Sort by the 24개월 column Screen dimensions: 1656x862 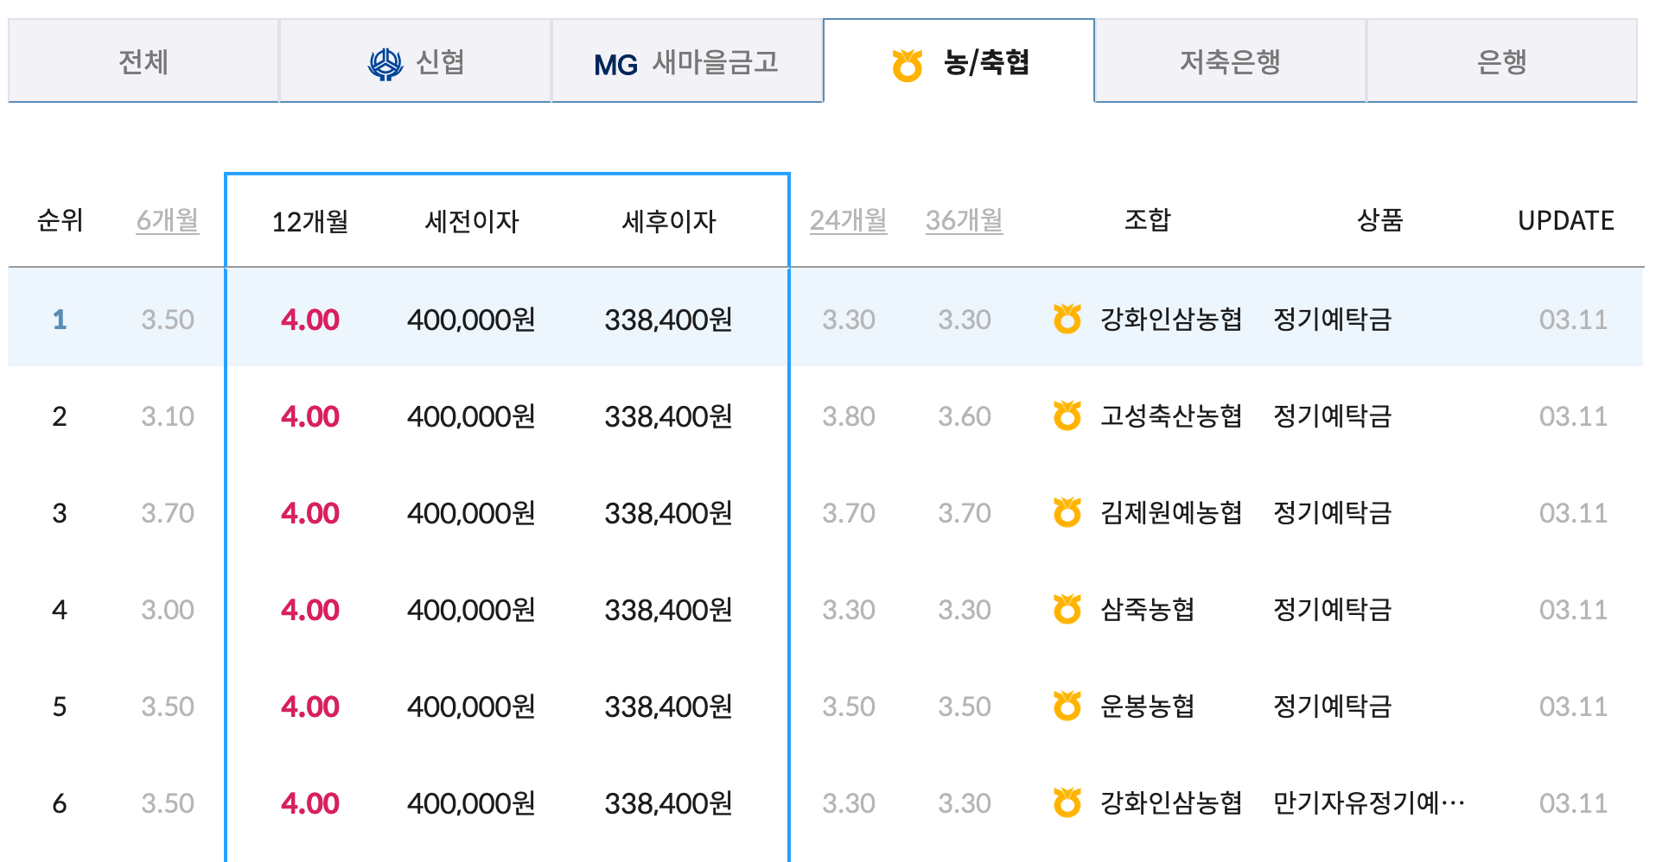tap(848, 220)
